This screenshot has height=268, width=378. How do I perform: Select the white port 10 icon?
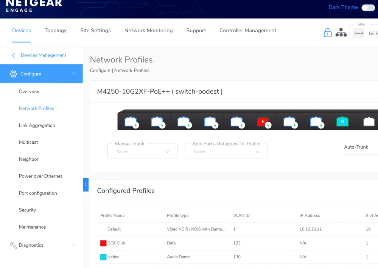coord(369,122)
